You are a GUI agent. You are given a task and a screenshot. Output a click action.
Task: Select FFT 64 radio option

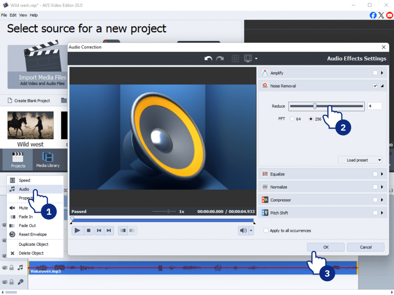(292, 119)
